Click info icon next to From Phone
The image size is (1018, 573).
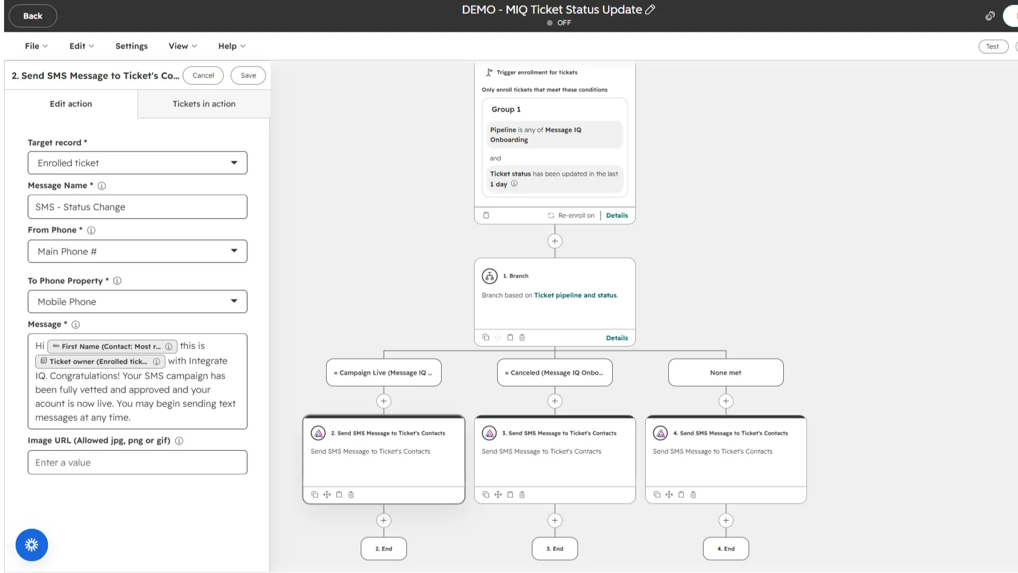[x=91, y=230]
